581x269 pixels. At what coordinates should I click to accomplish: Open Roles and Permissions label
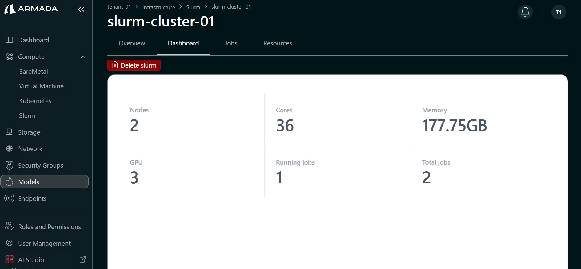point(50,227)
